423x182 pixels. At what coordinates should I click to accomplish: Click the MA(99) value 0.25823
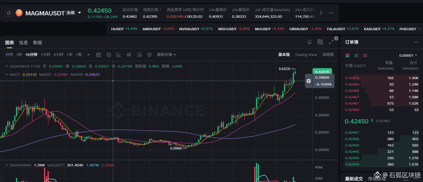(x=92, y=74)
